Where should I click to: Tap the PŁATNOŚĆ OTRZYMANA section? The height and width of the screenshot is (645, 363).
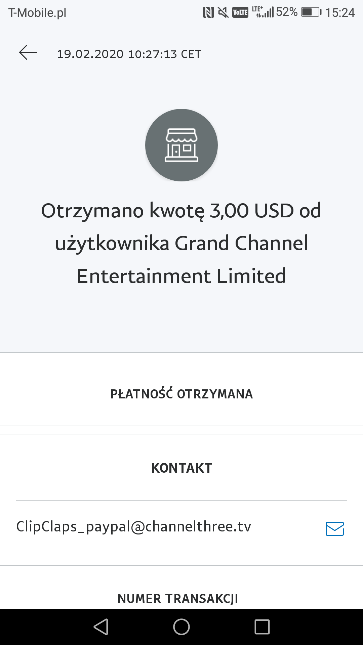click(182, 394)
